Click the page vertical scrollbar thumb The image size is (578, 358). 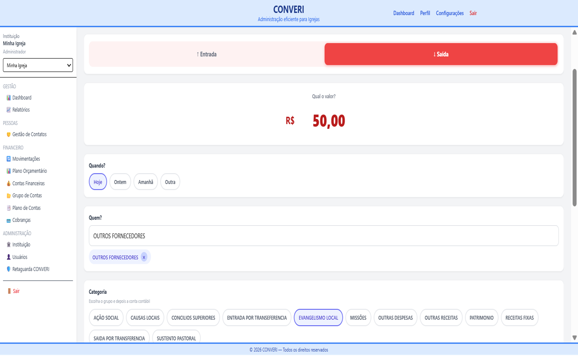[x=575, y=137]
